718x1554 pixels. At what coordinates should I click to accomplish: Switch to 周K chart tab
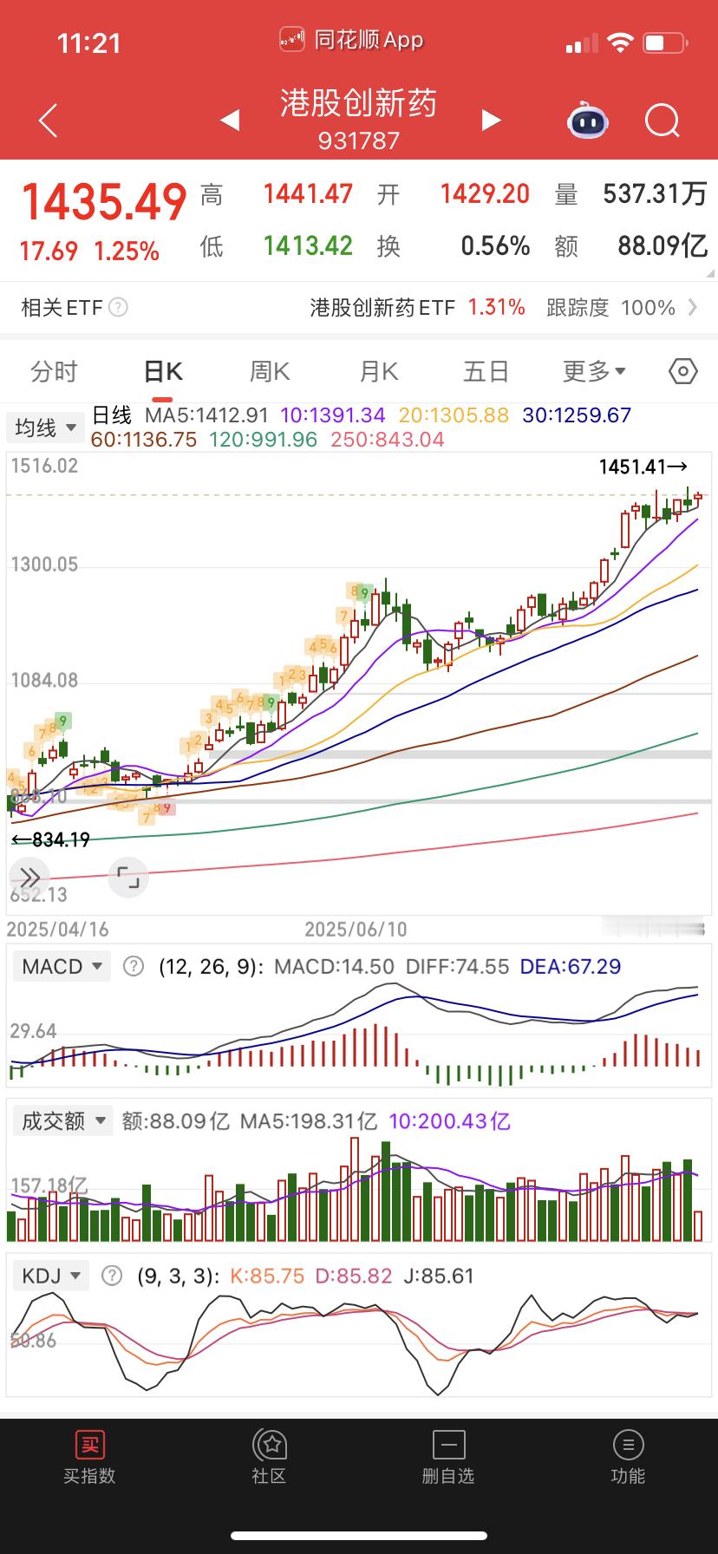point(270,372)
